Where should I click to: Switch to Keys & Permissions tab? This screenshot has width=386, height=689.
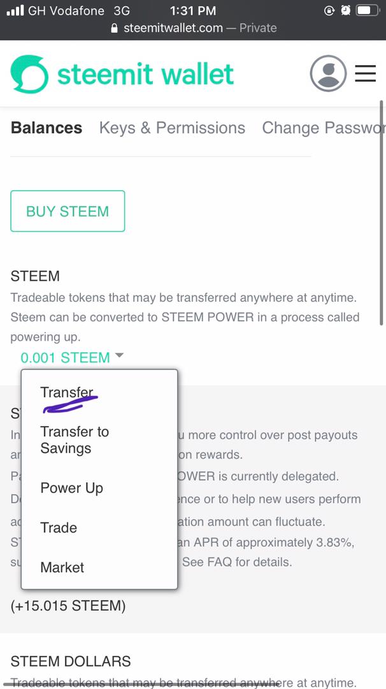[x=172, y=128]
